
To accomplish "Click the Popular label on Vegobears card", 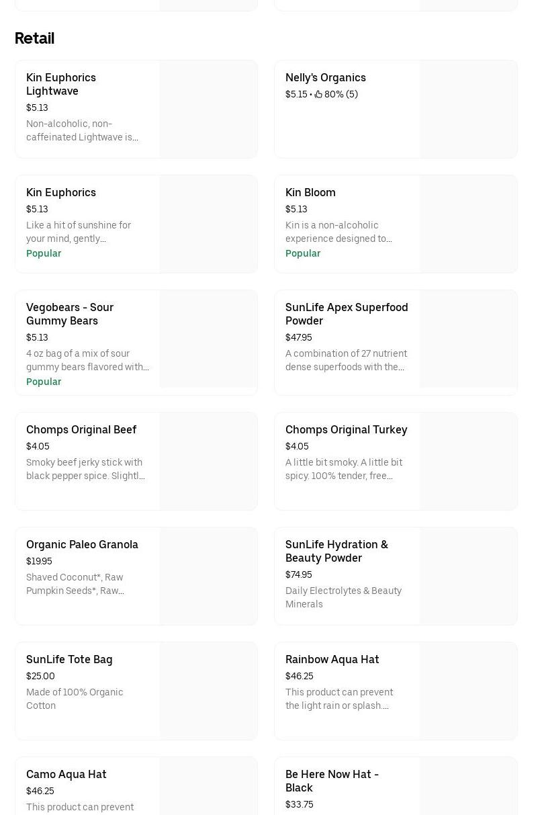I will (44, 382).
